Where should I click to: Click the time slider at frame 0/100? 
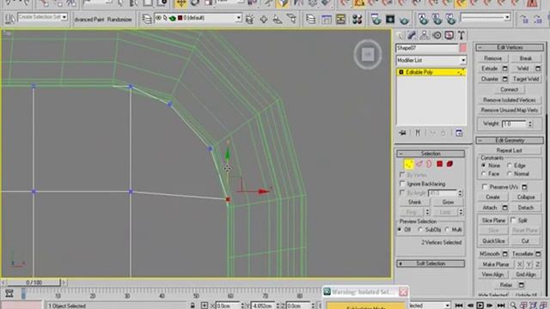point(34,282)
